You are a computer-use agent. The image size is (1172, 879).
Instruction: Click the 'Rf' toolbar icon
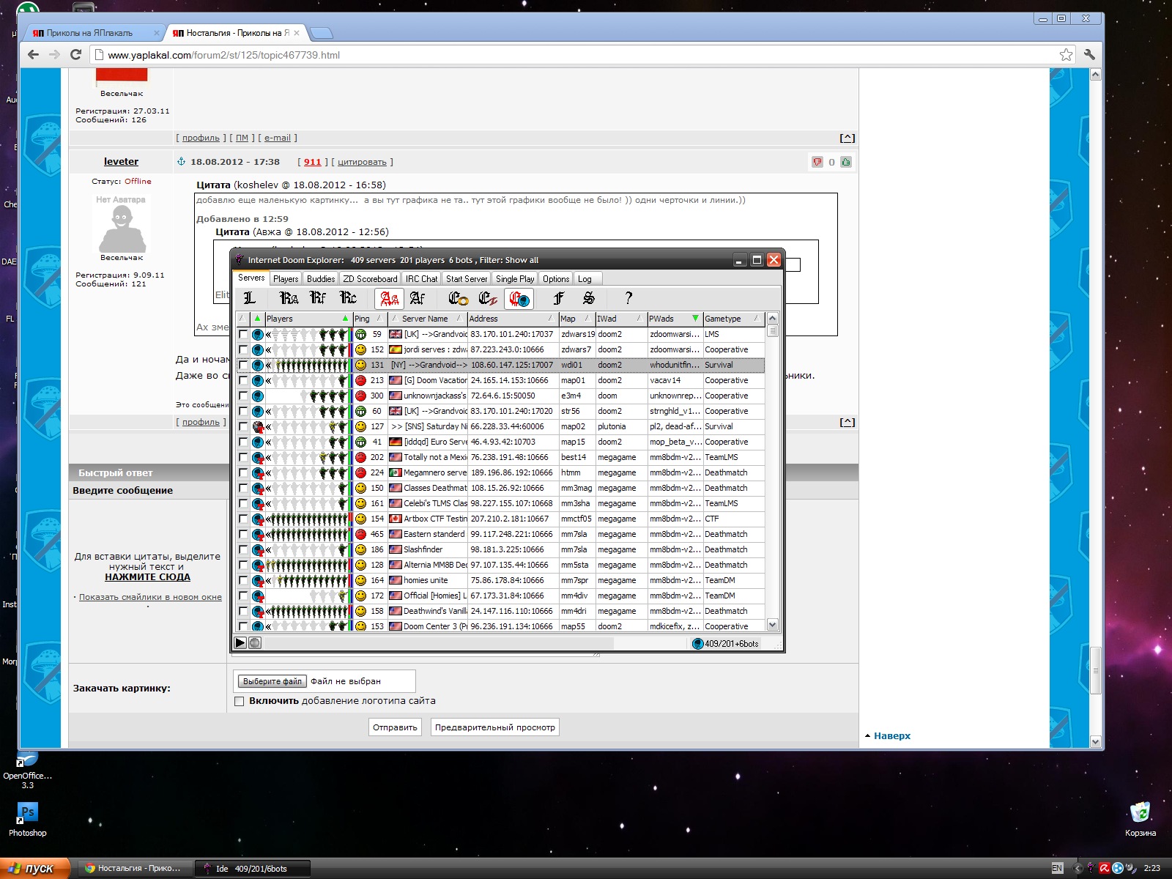tap(318, 298)
